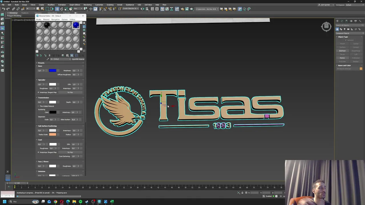The width and height of the screenshot is (365, 205).
Task: Click the black Scattering color swatch
Action: click(52, 112)
